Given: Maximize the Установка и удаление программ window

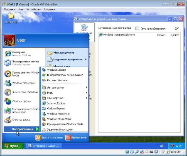Looking at the screenshot, I should (175, 19).
